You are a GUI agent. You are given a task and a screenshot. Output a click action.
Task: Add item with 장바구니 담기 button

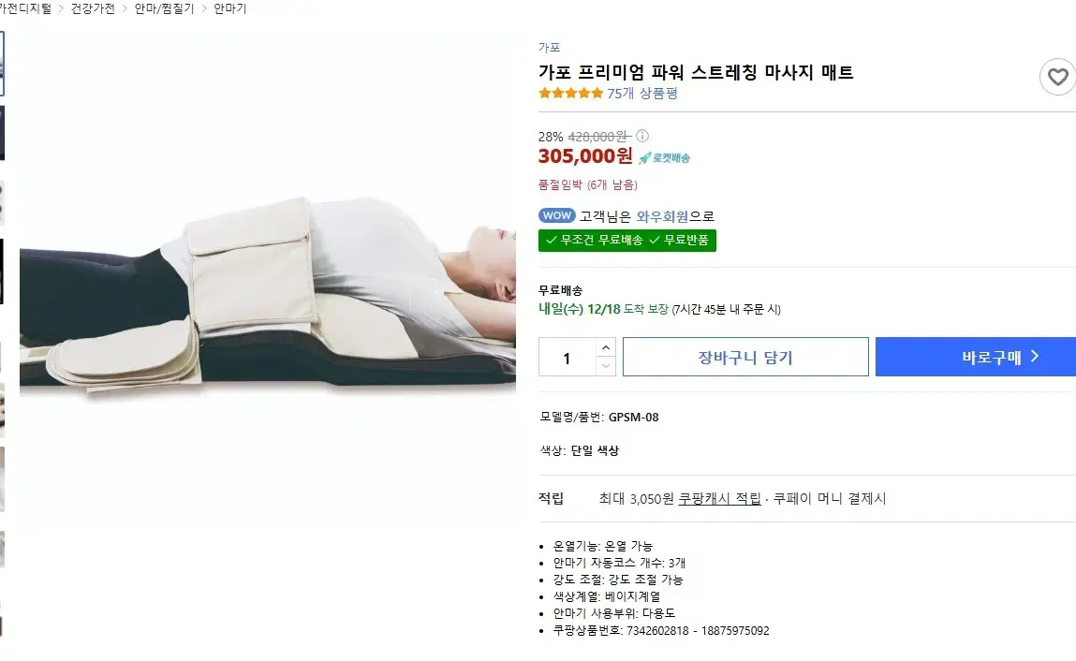(745, 357)
